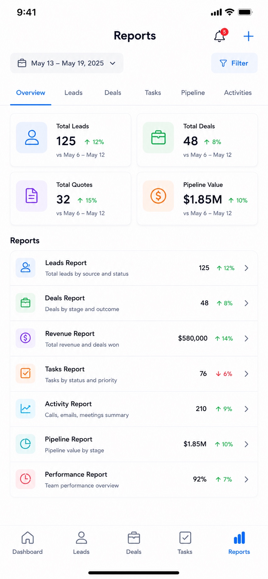The height and width of the screenshot is (579, 268).
Task: Click the 6% decrease on Tasks Report
Action: (x=224, y=374)
